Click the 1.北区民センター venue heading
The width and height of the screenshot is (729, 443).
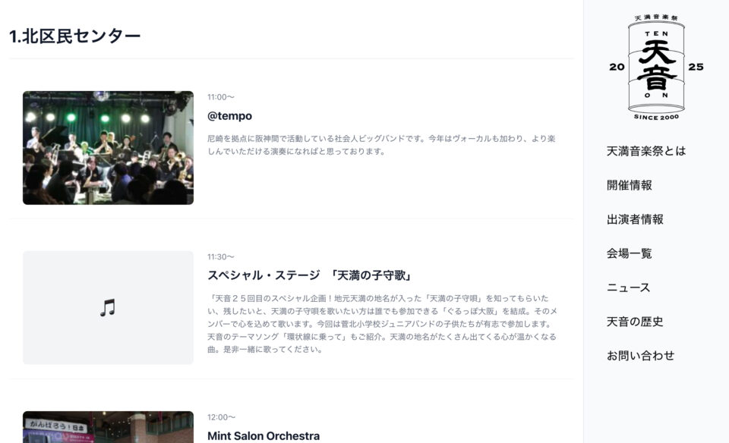[x=75, y=36]
